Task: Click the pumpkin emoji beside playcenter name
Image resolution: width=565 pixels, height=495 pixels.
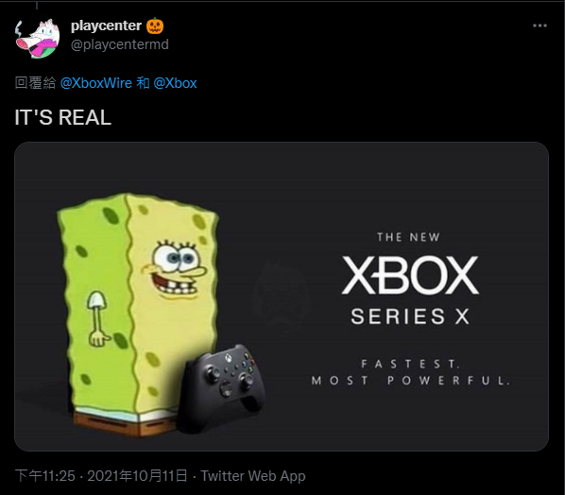Action: point(155,26)
